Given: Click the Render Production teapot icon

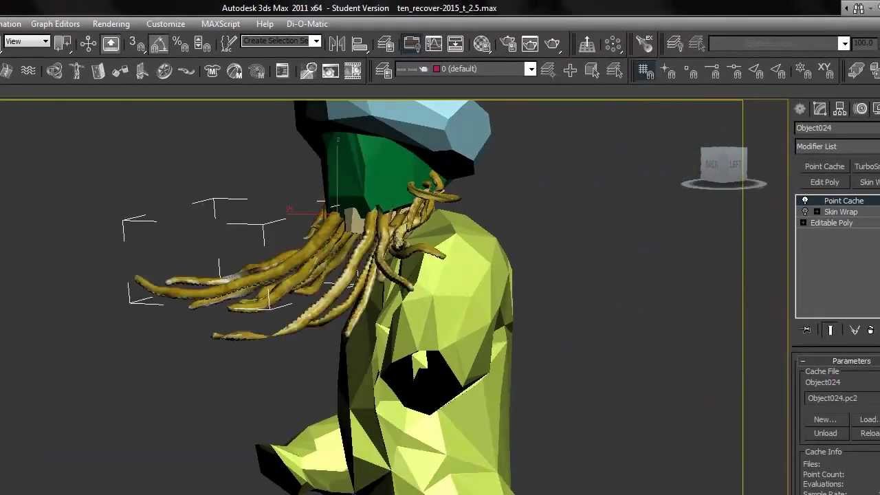Looking at the screenshot, I should coord(552,44).
